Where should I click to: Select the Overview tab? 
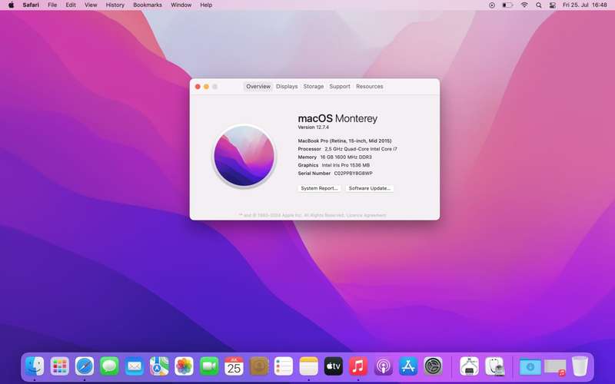coord(258,86)
